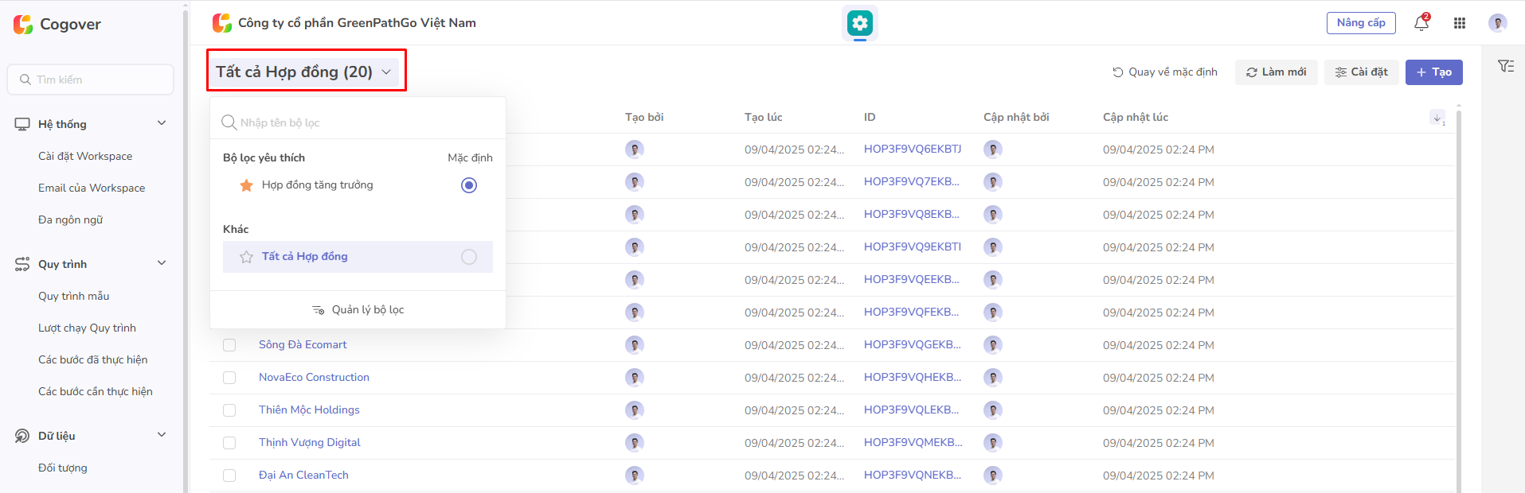Click the Cập nhật lúc column header
1525x493 pixels.
pos(1136,118)
